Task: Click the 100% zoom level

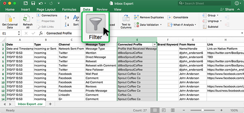Action: point(234,111)
